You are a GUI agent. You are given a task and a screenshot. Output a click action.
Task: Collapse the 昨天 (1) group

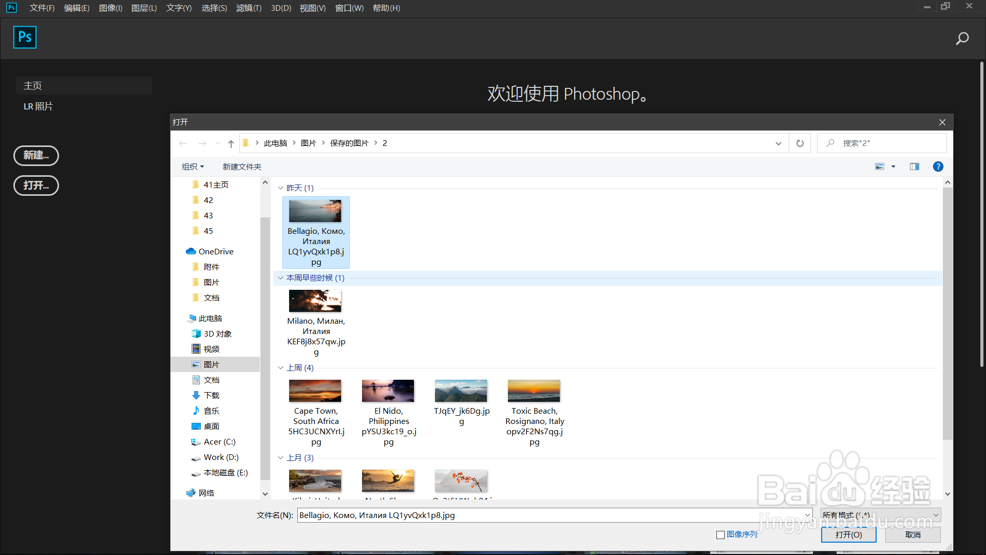(280, 188)
